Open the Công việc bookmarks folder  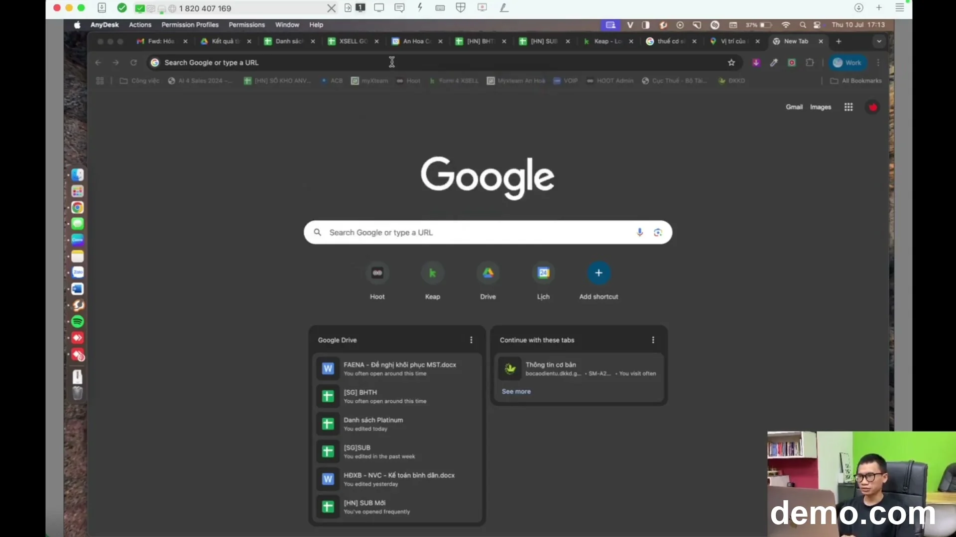[139, 81]
